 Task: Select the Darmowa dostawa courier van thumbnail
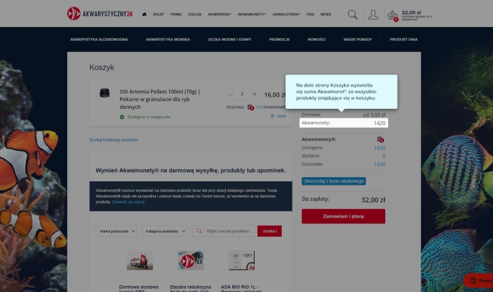(140, 261)
